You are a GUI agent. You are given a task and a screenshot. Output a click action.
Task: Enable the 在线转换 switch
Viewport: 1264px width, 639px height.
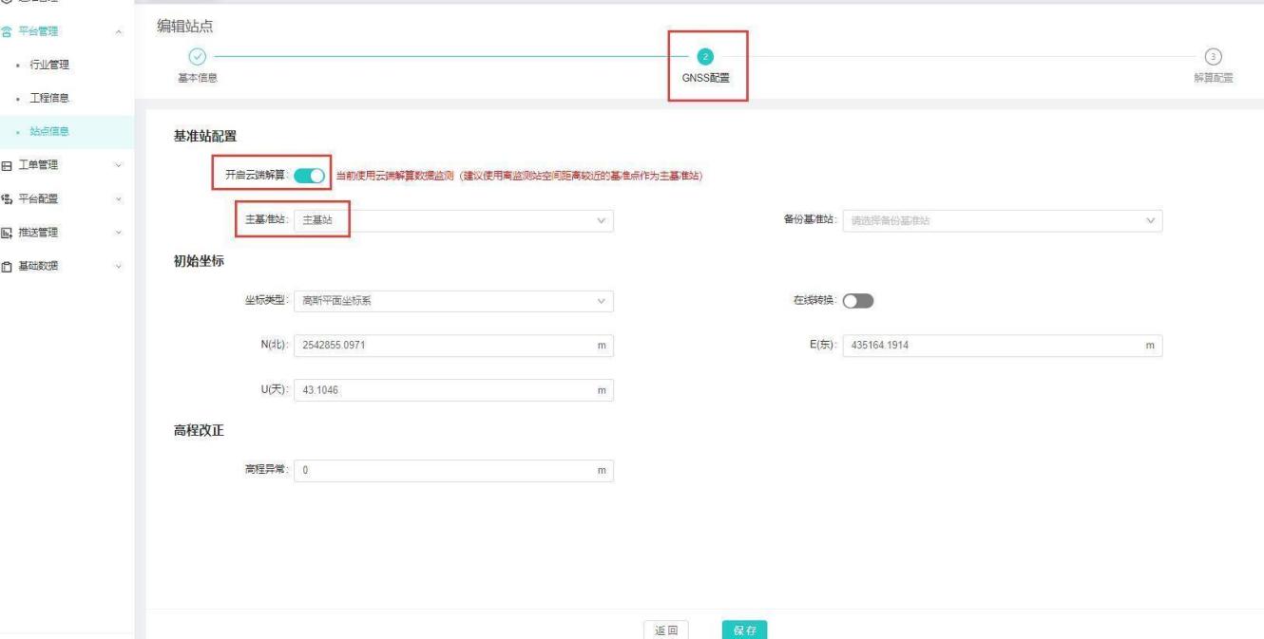pyautogui.click(x=857, y=301)
